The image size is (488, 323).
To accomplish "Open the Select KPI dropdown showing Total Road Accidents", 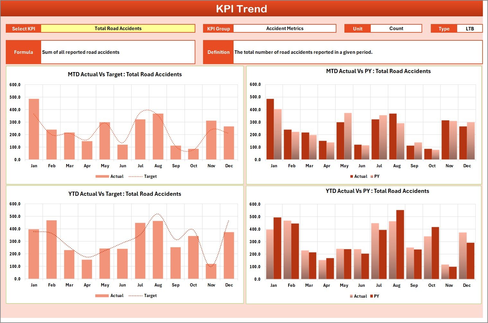I will coord(118,29).
